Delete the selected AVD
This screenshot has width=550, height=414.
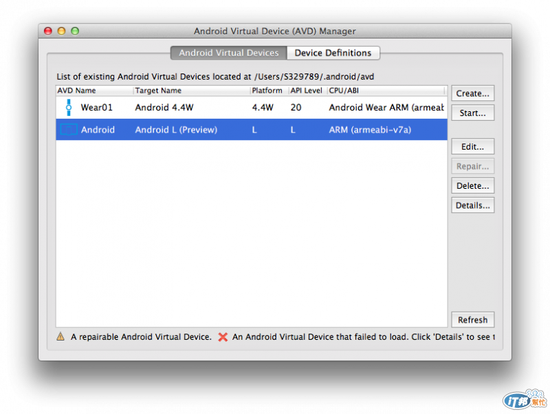pyautogui.click(x=472, y=186)
